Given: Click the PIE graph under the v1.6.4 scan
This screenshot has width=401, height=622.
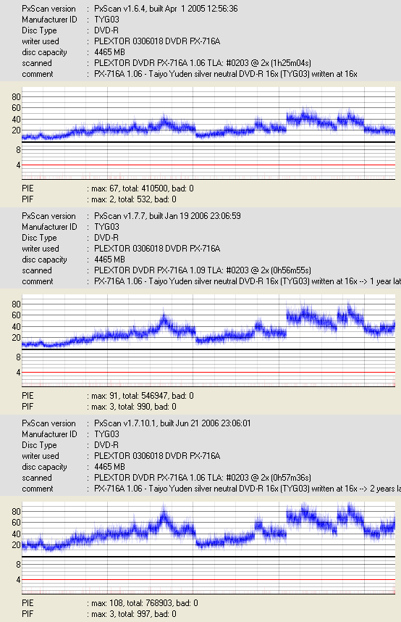Looking at the screenshot, I should 208,115.
